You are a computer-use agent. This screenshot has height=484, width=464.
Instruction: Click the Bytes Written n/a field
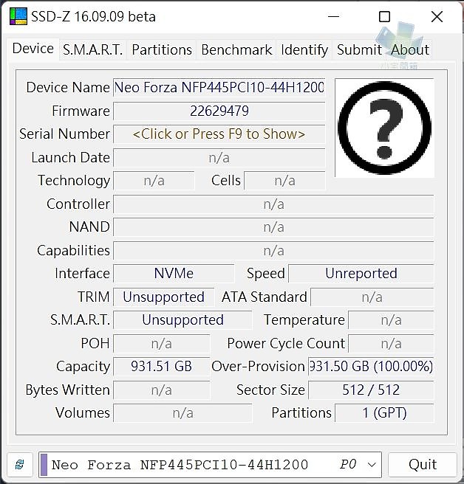point(161,390)
